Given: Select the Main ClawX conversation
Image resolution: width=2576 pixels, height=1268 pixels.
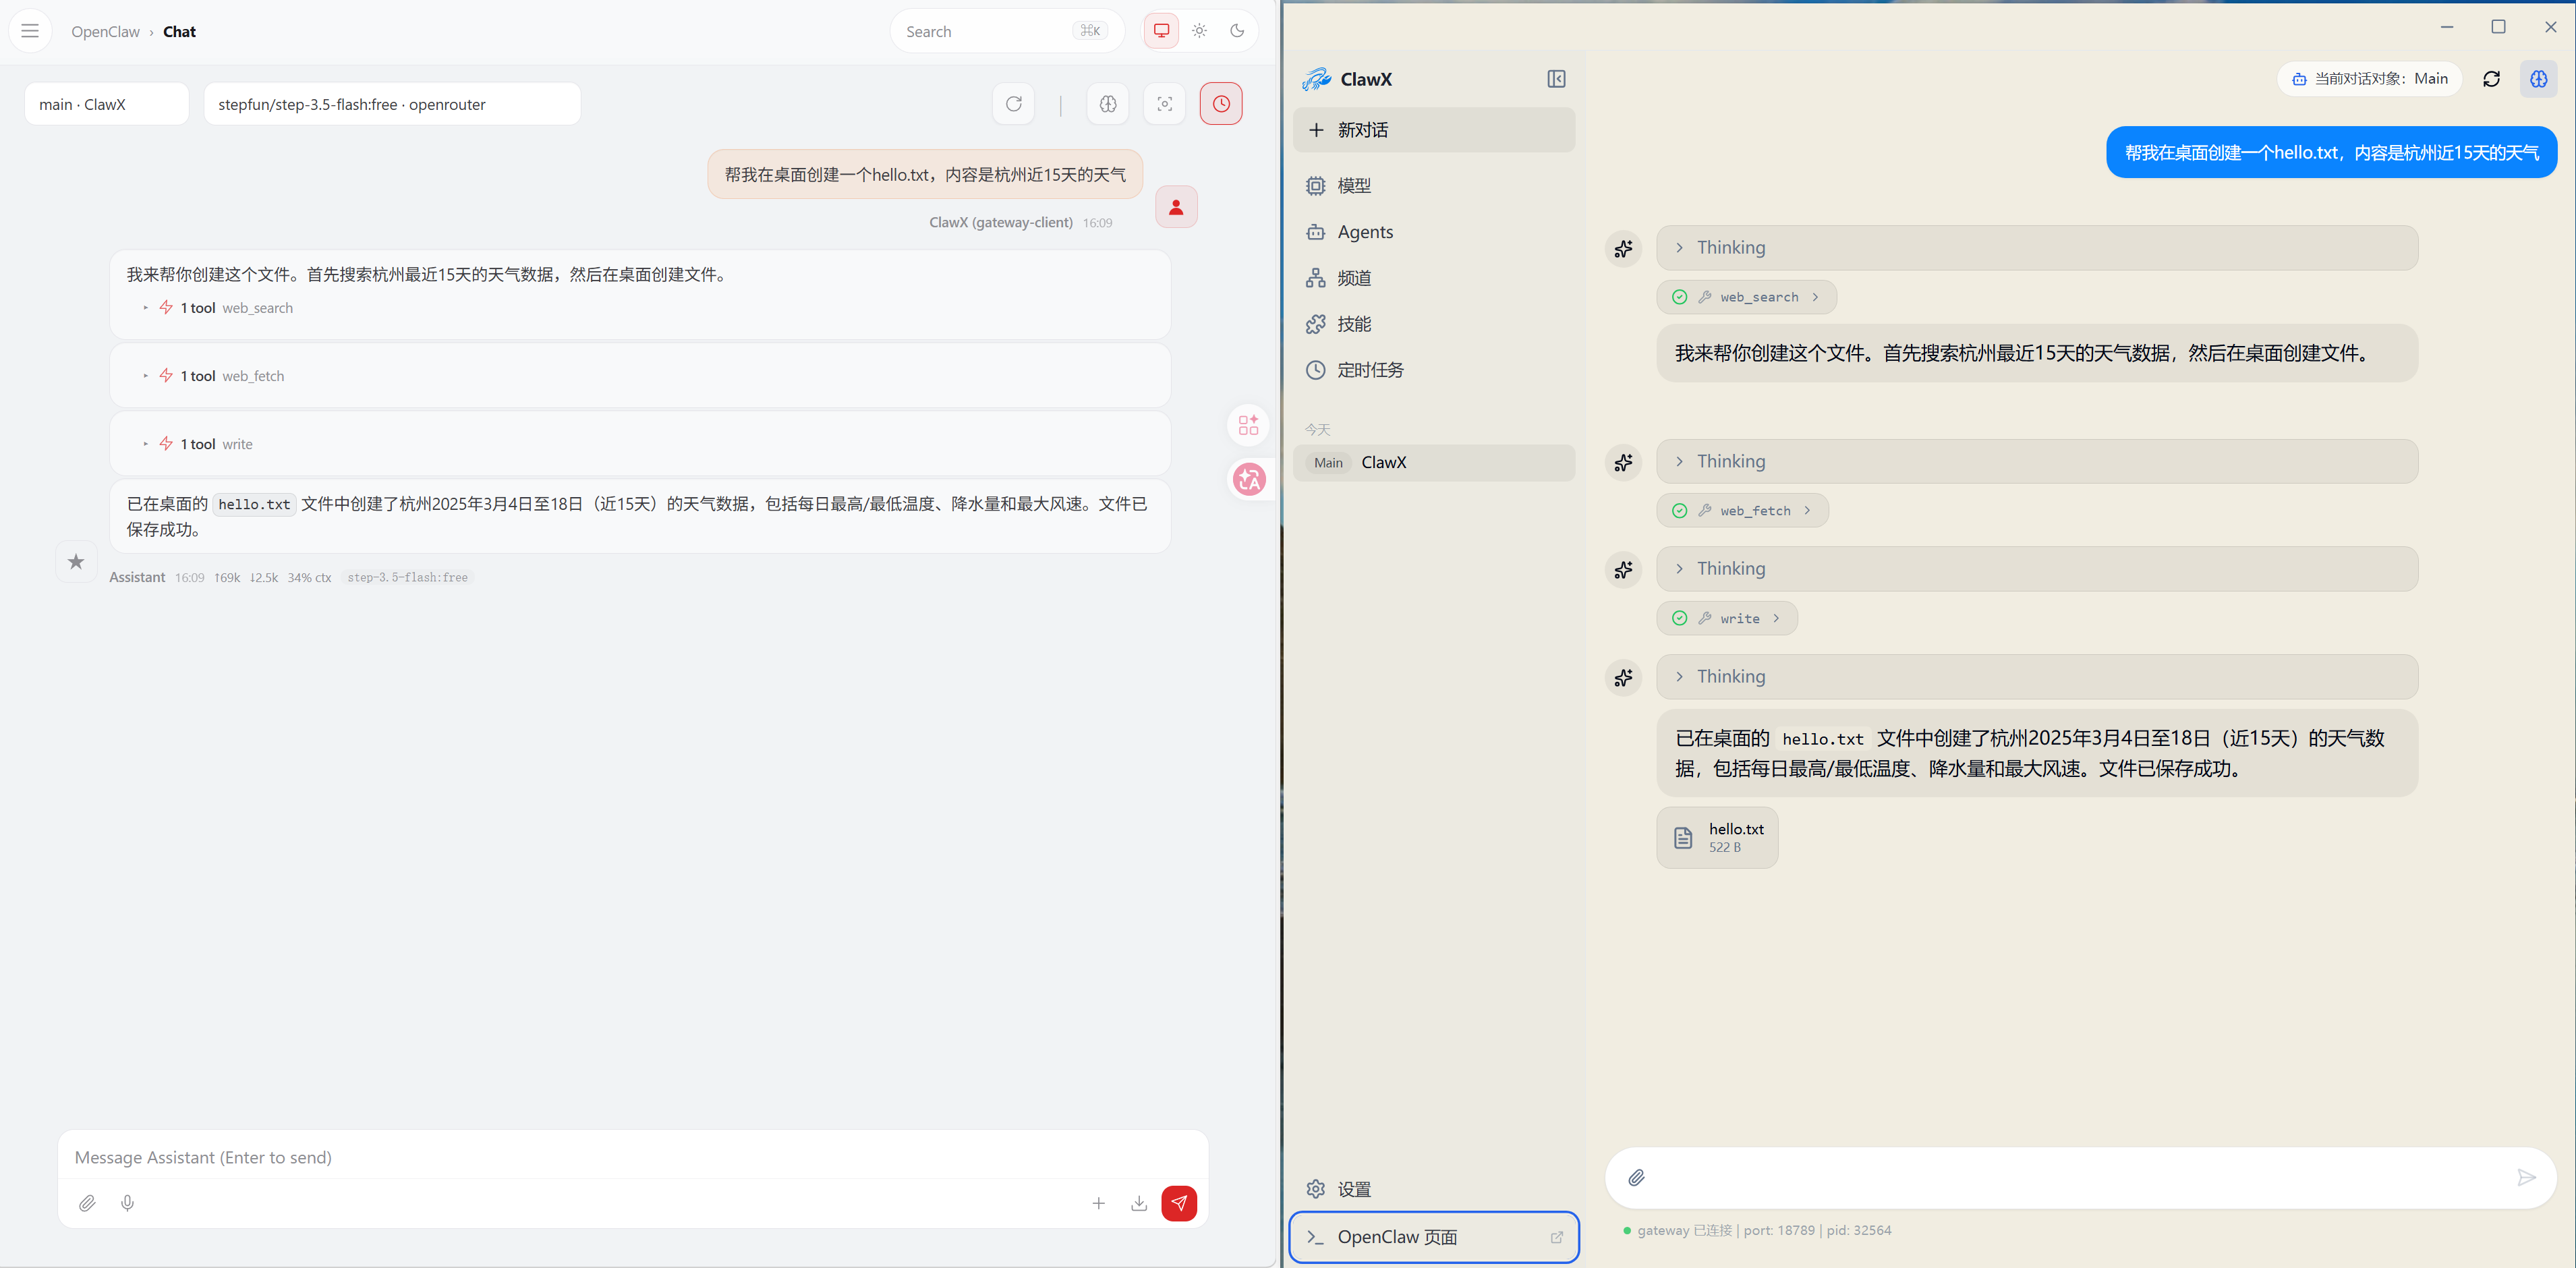Looking at the screenshot, I should click(1433, 462).
